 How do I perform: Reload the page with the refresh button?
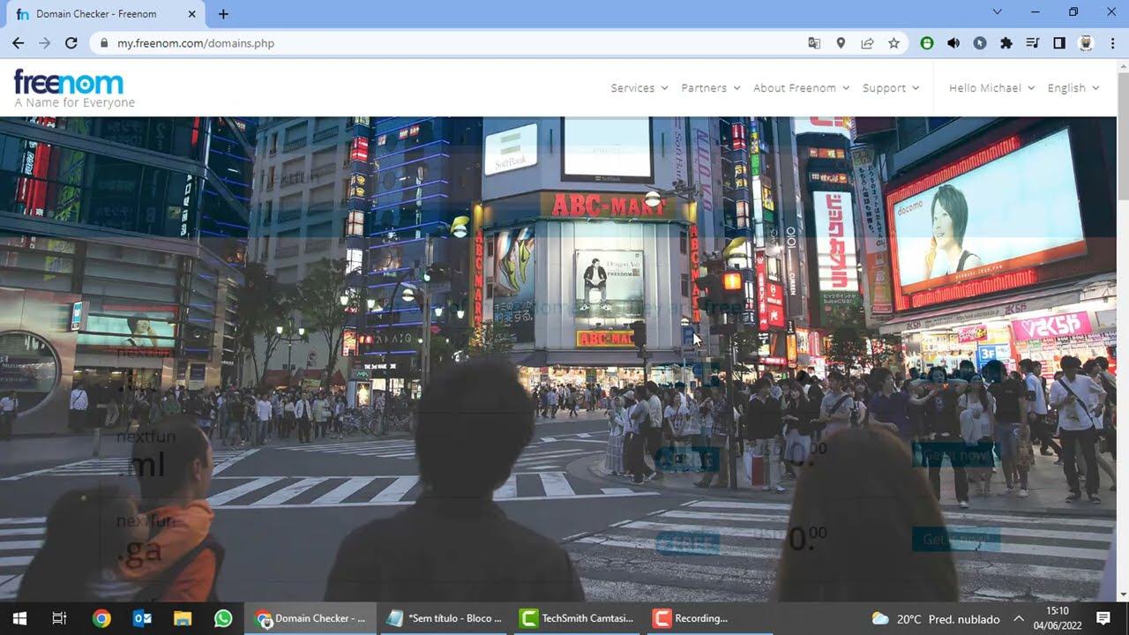71,42
